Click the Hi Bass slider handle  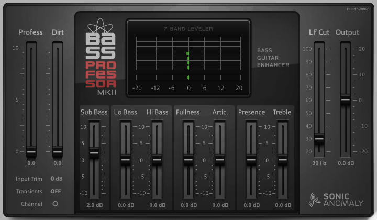tap(157, 160)
